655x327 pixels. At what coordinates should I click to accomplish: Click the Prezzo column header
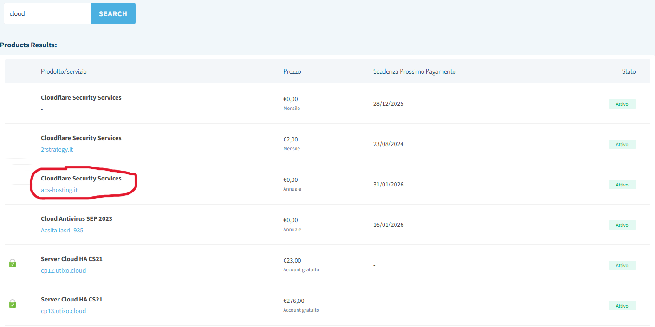coord(292,71)
